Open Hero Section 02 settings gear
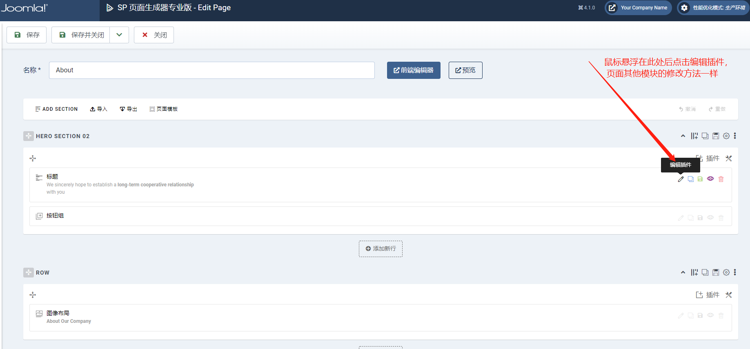 [726, 136]
